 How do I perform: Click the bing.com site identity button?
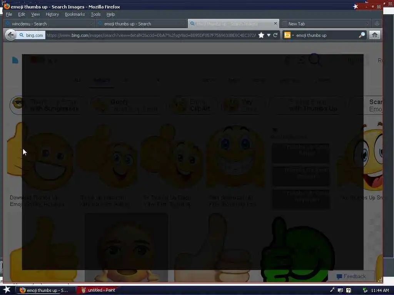(x=31, y=35)
